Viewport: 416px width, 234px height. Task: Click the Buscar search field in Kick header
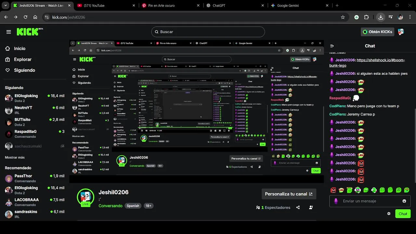(x=208, y=32)
